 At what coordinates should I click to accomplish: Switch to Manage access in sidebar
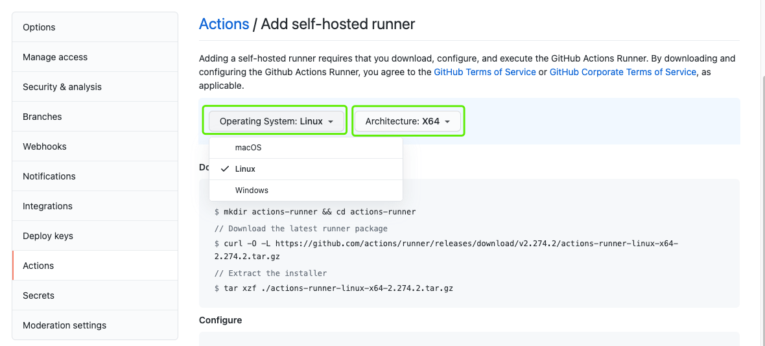point(95,57)
